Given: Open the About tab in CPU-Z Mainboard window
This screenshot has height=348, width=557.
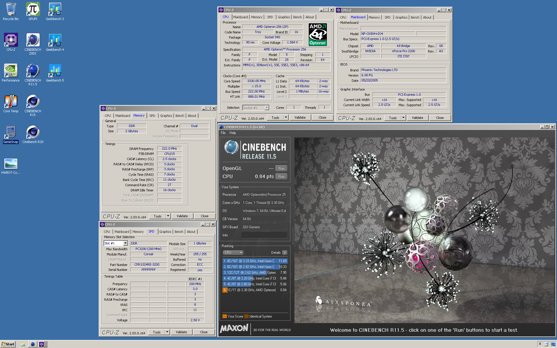Looking at the screenshot, I should (x=427, y=17).
